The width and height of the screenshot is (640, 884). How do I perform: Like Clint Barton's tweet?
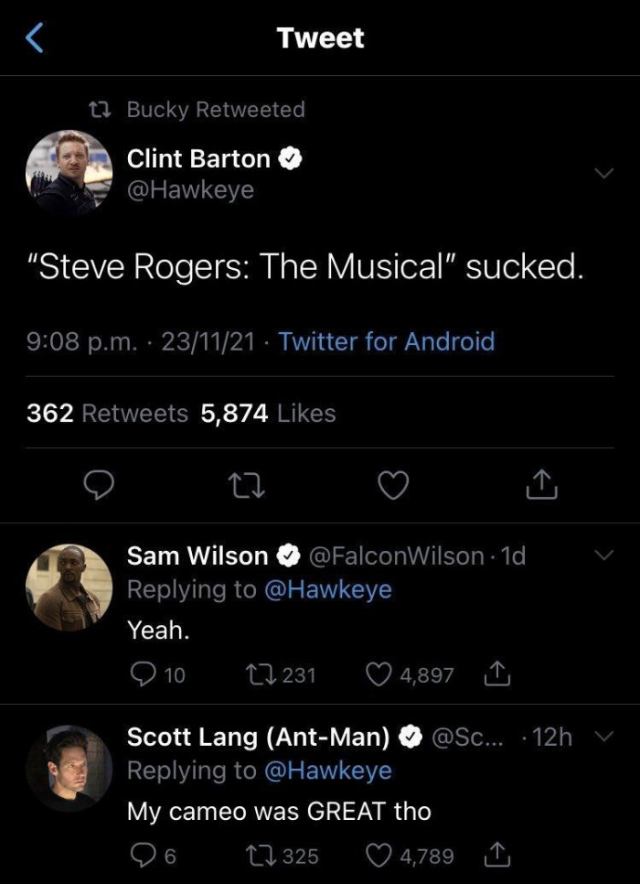pyautogui.click(x=393, y=486)
